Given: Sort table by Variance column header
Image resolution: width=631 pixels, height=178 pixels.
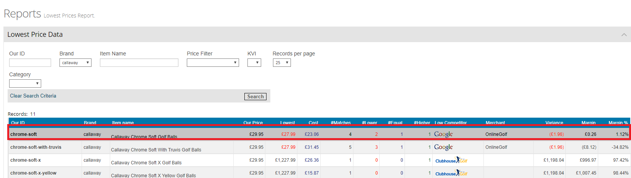Looking at the screenshot, I should 554,123.
